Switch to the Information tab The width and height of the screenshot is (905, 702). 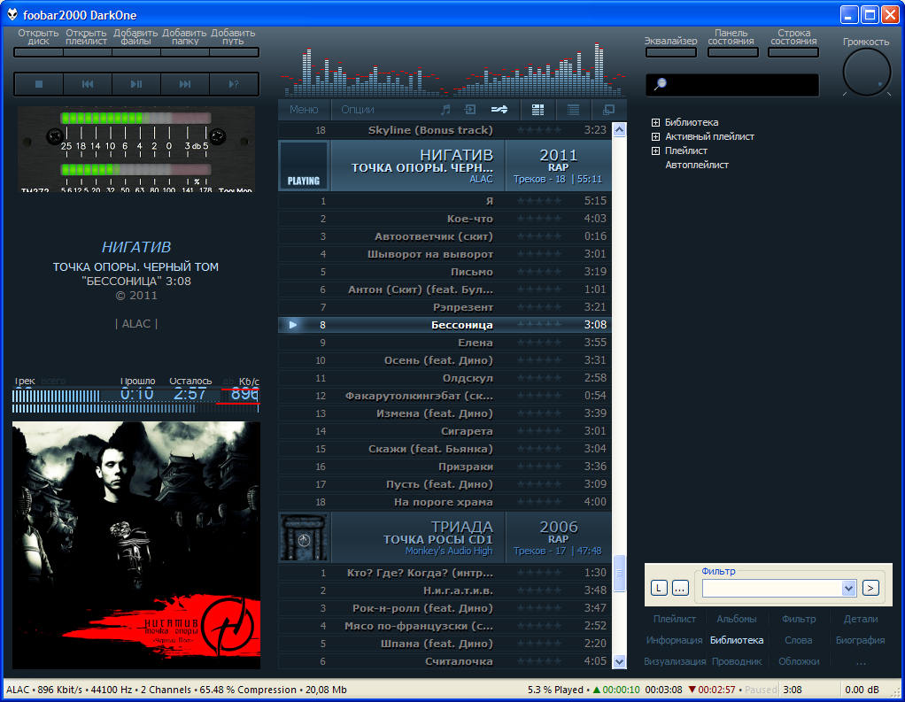(x=674, y=640)
